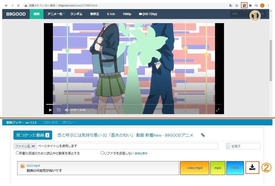Click the 70MB size label
This screenshot has width=275, height=186.
[235, 168]
